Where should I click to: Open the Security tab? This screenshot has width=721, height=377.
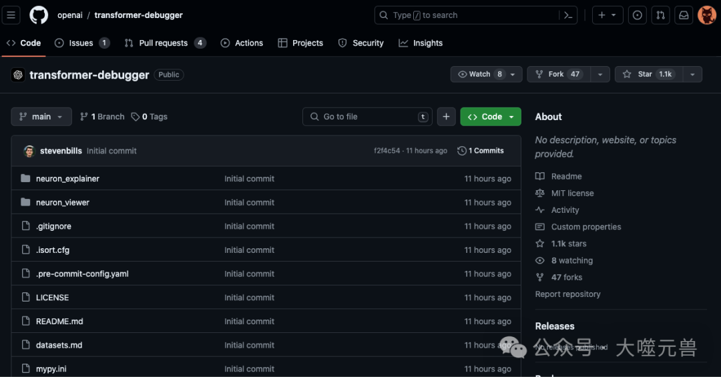point(361,43)
